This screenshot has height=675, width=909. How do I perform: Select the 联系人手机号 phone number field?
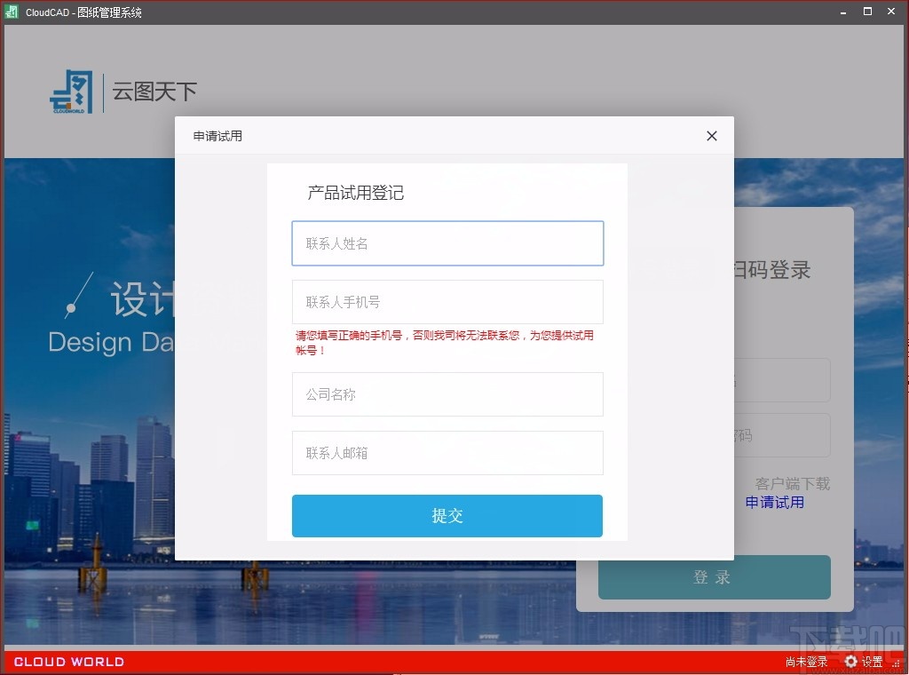(x=447, y=302)
